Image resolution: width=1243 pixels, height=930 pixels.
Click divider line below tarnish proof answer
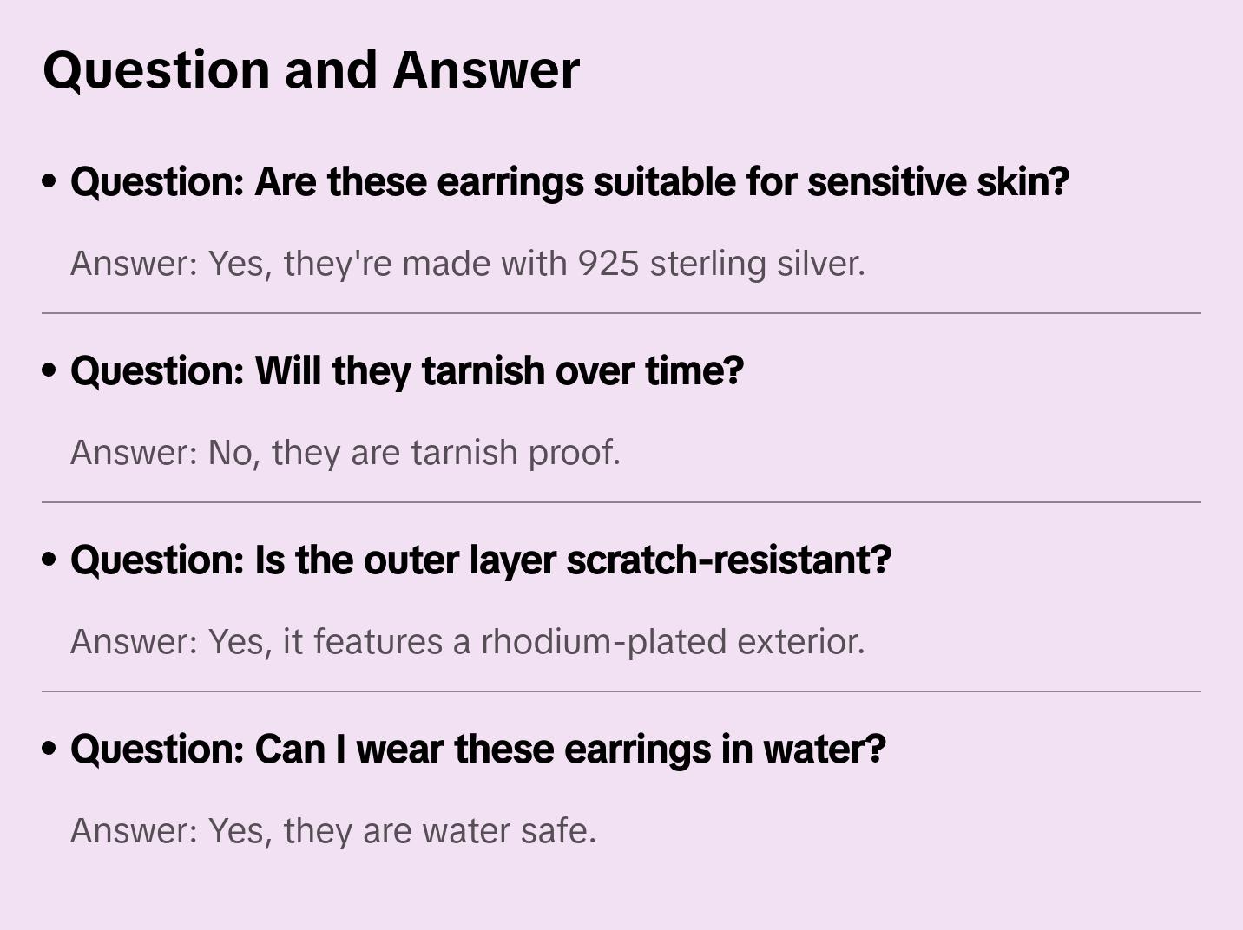pos(621,502)
